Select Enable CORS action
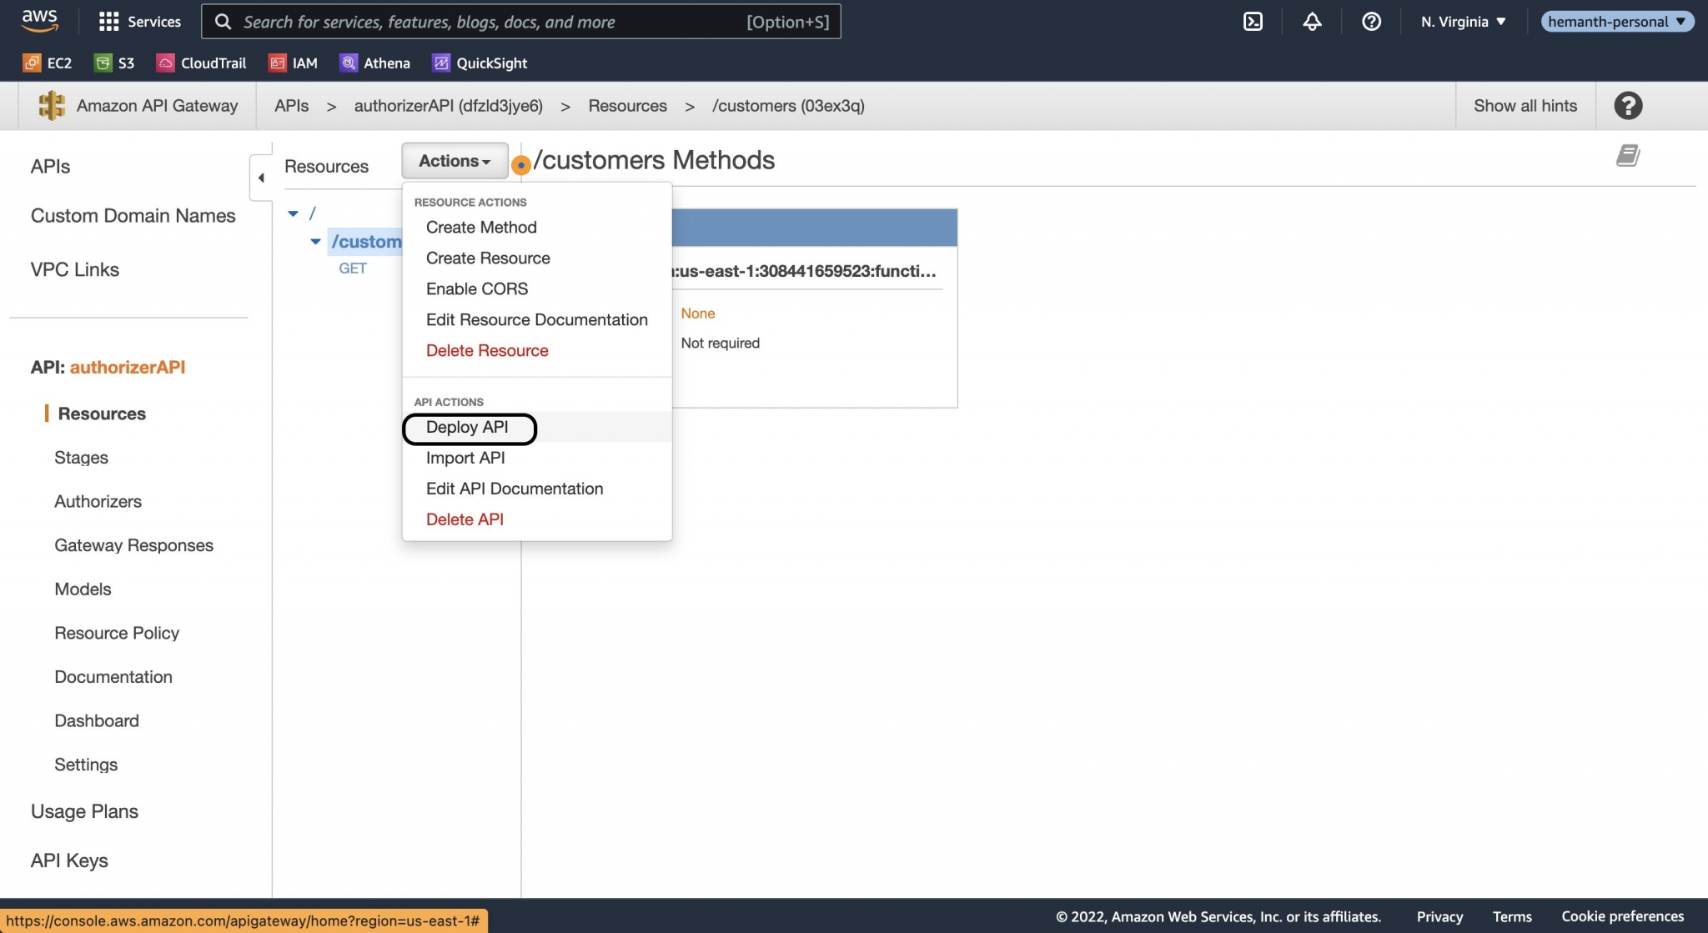The image size is (1708, 933). click(476, 288)
